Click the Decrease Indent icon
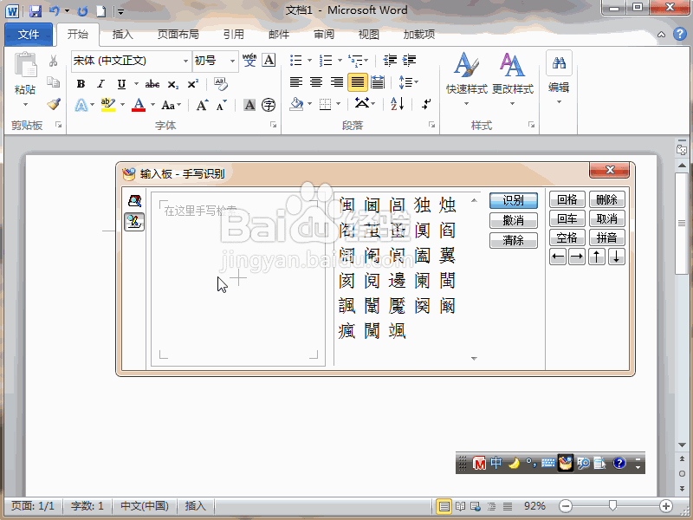The height and width of the screenshot is (520, 693). 390,60
